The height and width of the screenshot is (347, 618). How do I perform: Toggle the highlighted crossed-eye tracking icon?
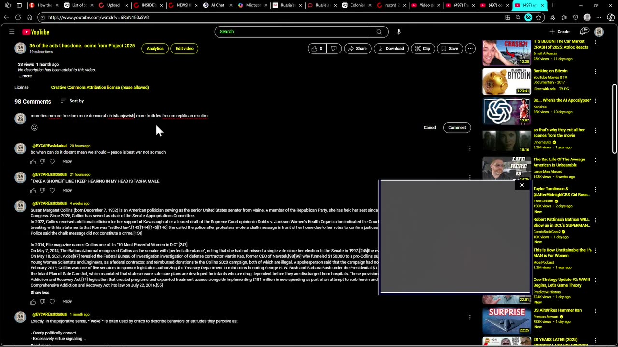[x=528, y=17]
